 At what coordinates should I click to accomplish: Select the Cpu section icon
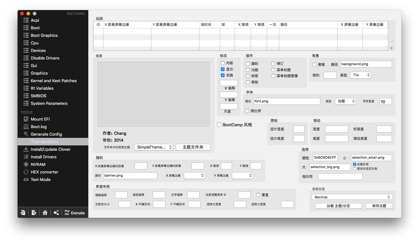pos(26,43)
